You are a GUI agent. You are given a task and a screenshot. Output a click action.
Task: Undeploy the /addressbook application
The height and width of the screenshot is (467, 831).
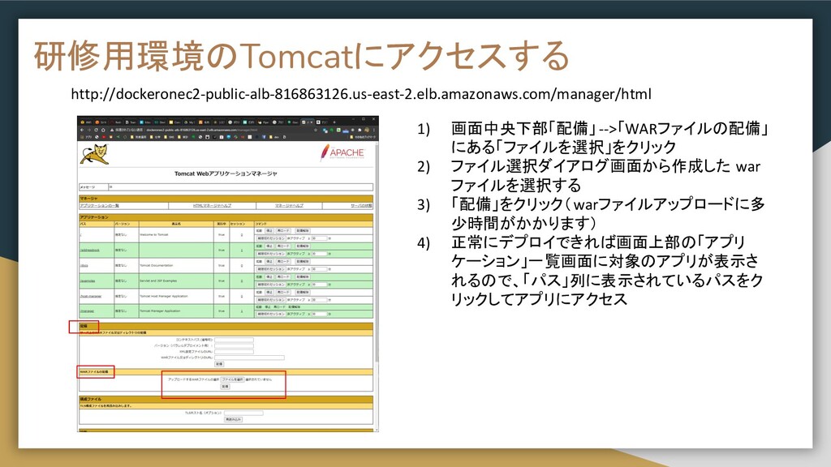point(303,246)
